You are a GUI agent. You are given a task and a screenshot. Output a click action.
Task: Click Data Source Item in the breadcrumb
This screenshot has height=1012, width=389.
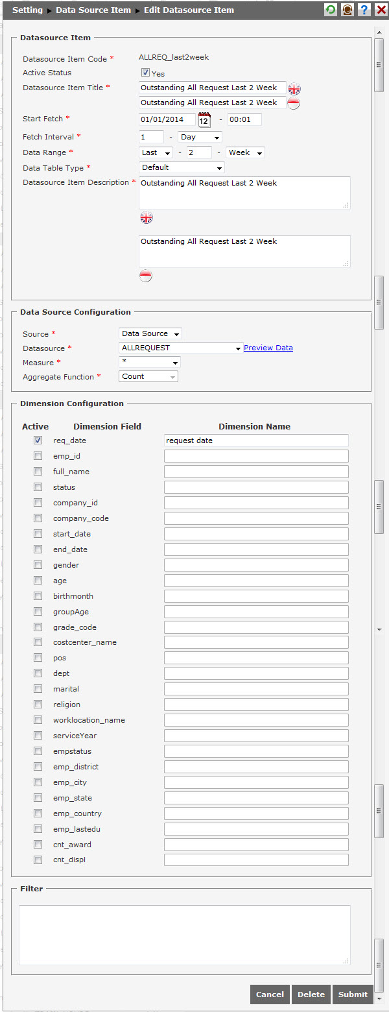coord(93,10)
